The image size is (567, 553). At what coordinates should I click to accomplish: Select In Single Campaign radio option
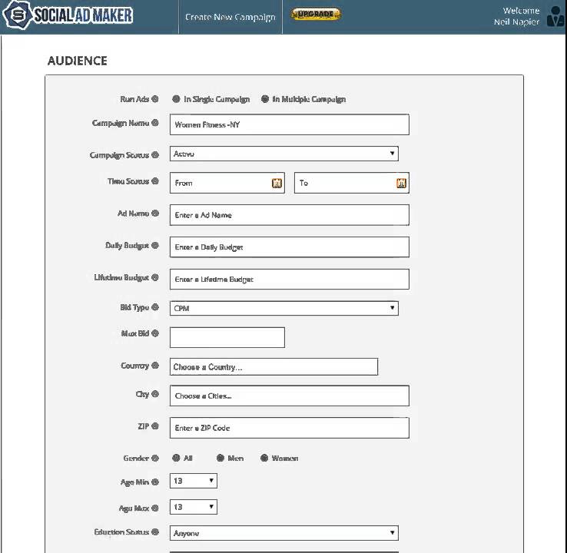pos(176,98)
